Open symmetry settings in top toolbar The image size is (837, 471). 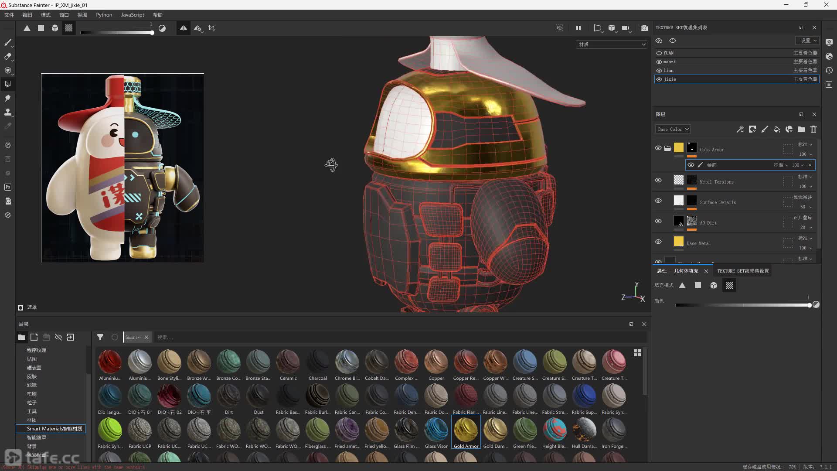tap(198, 28)
